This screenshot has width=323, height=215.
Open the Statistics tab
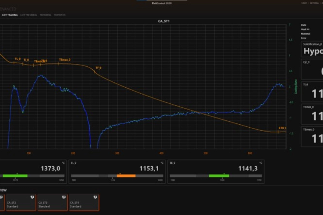point(60,15)
